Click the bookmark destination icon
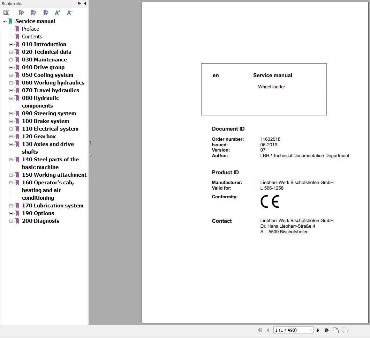Viewport: 370px width, 338px height. pyautogui.click(x=46, y=13)
